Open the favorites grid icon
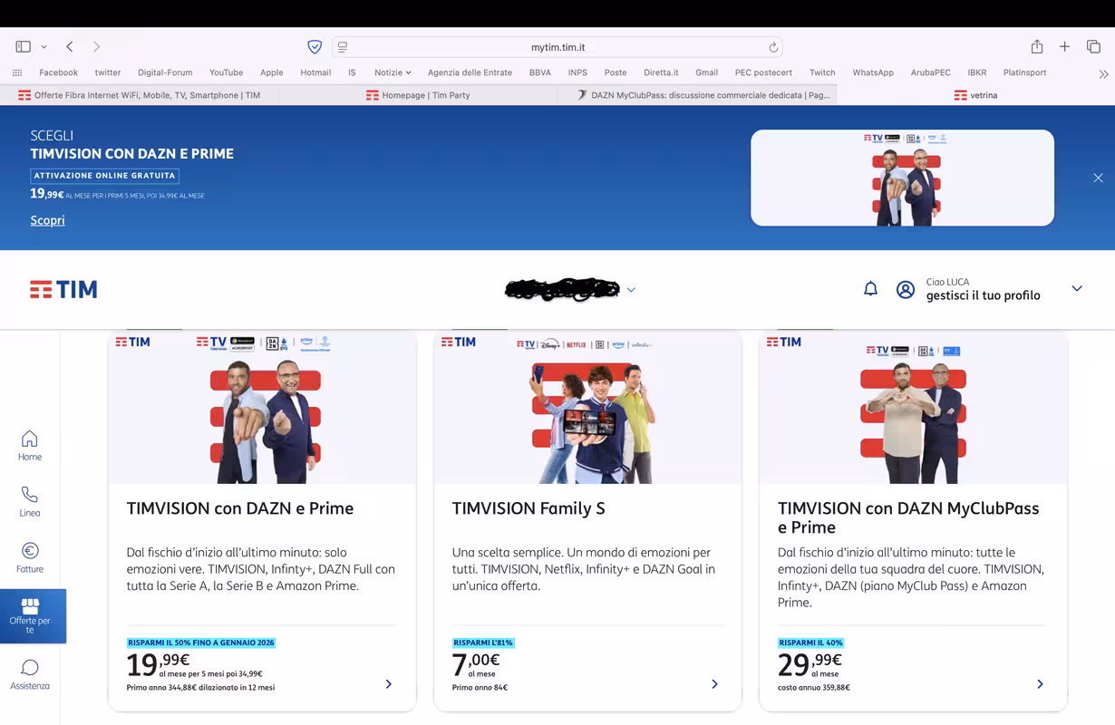 pos(17,72)
